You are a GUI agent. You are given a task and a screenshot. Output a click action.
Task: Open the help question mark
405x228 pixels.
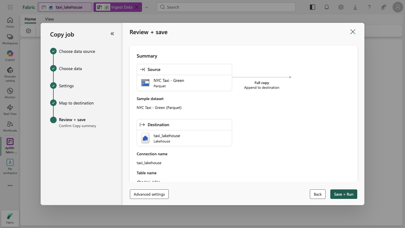[369, 7]
